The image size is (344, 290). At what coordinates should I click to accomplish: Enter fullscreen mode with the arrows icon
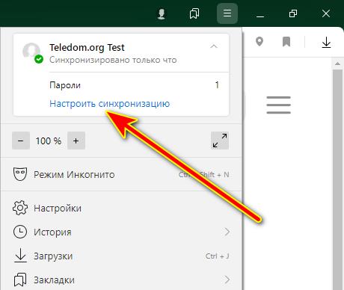[220, 141]
